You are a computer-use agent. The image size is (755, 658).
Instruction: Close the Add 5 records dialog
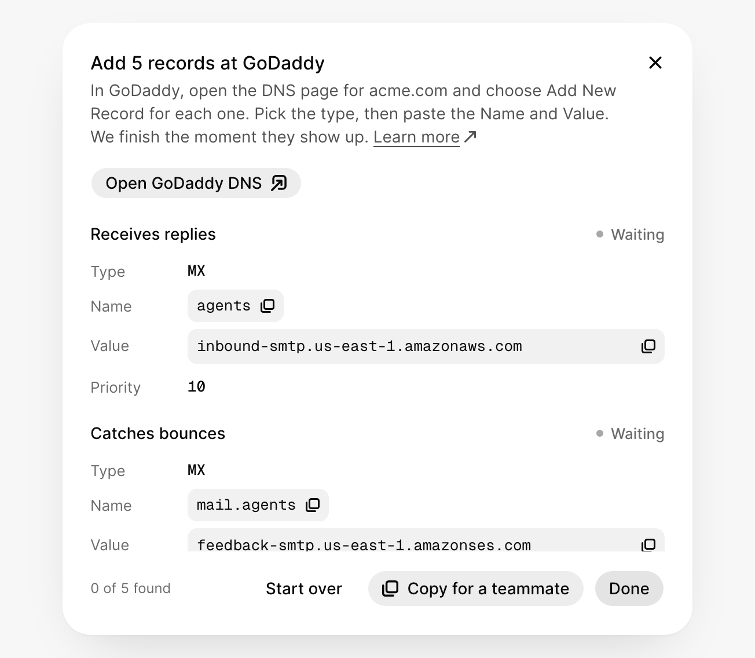click(x=655, y=63)
